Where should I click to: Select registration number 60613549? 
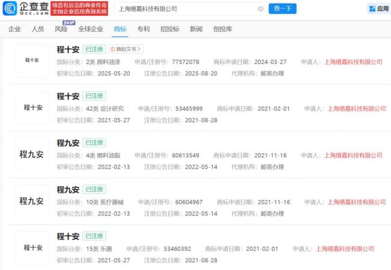[x=185, y=155]
